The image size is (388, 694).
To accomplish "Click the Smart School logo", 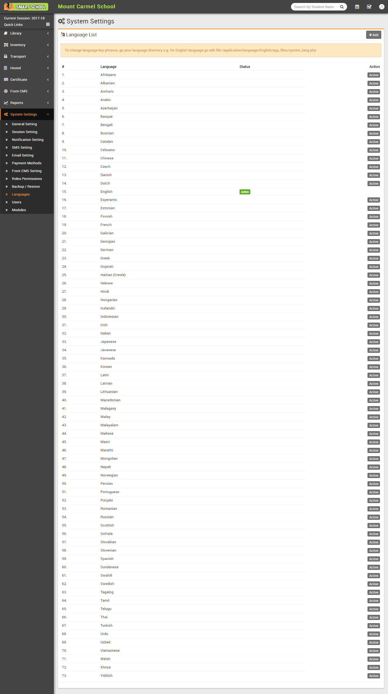I will coord(26,7).
